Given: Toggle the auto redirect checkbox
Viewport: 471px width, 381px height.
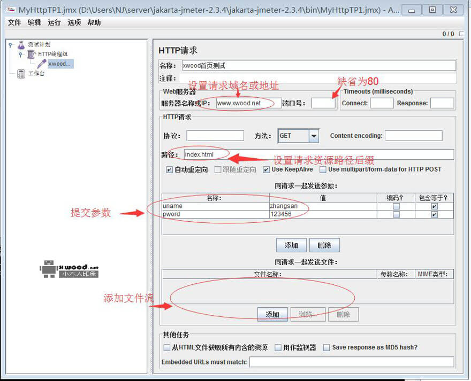Looking at the screenshot, I should (169, 170).
